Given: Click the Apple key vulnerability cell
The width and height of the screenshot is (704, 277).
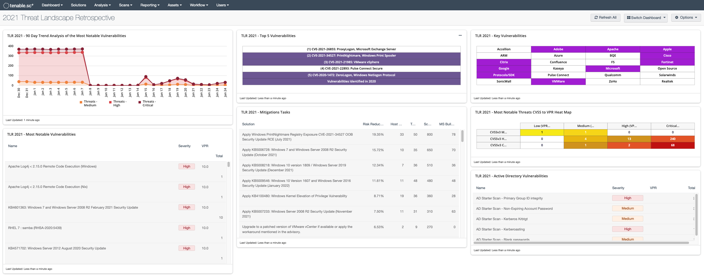Looking at the screenshot, I should (667, 49).
